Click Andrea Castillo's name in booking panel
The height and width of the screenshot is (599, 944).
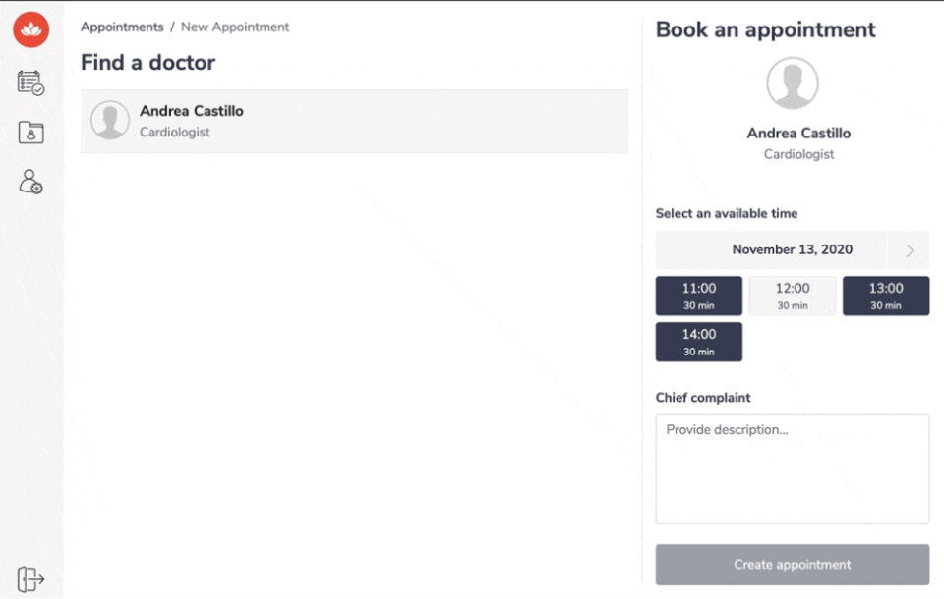(x=797, y=134)
